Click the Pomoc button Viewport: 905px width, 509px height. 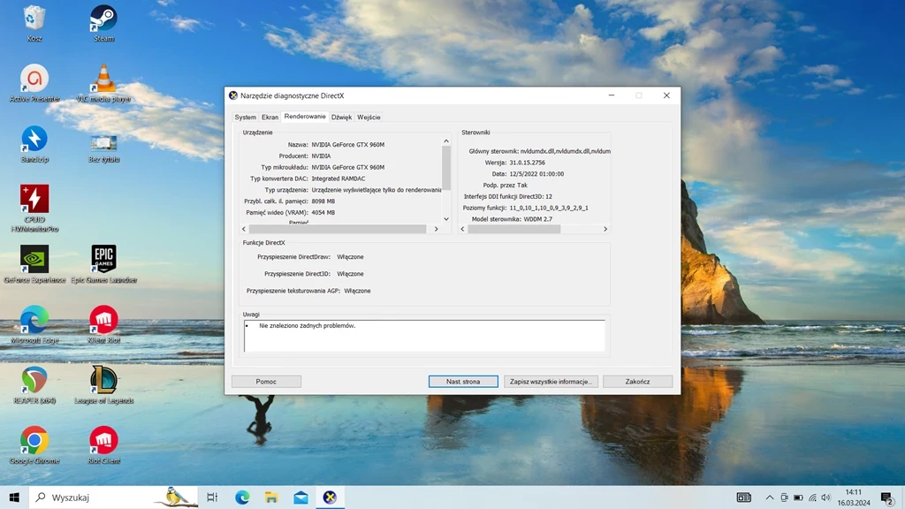pos(266,381)
